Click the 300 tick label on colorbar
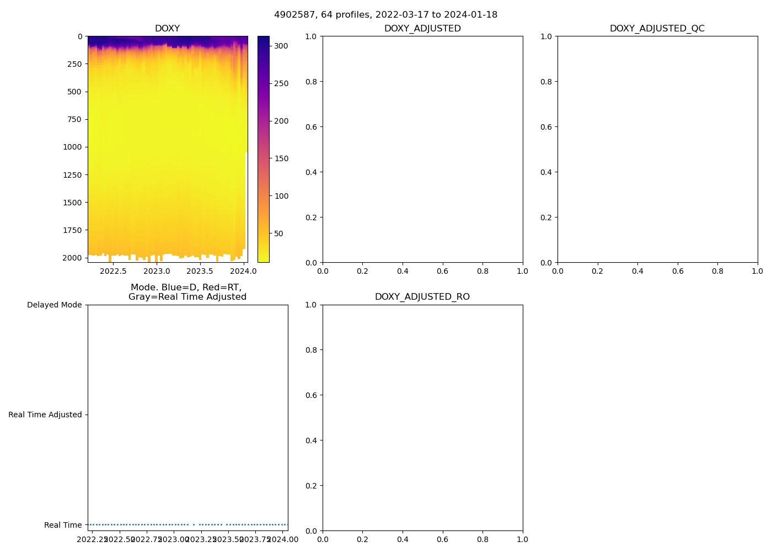This screenshot has height=552, width=772. 281,46
